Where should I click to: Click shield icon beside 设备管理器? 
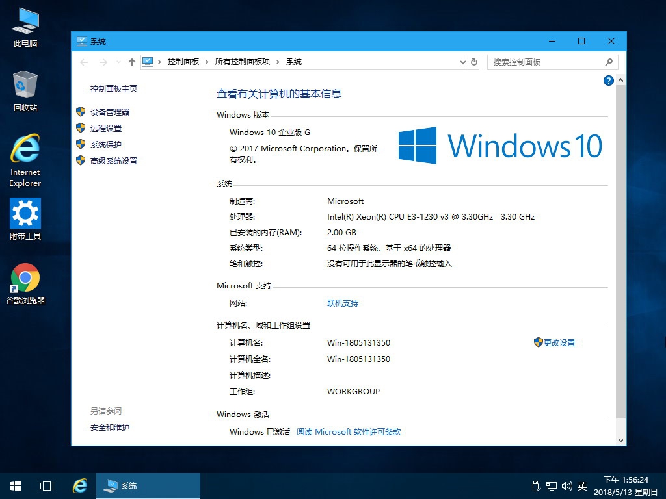point(81,112)
